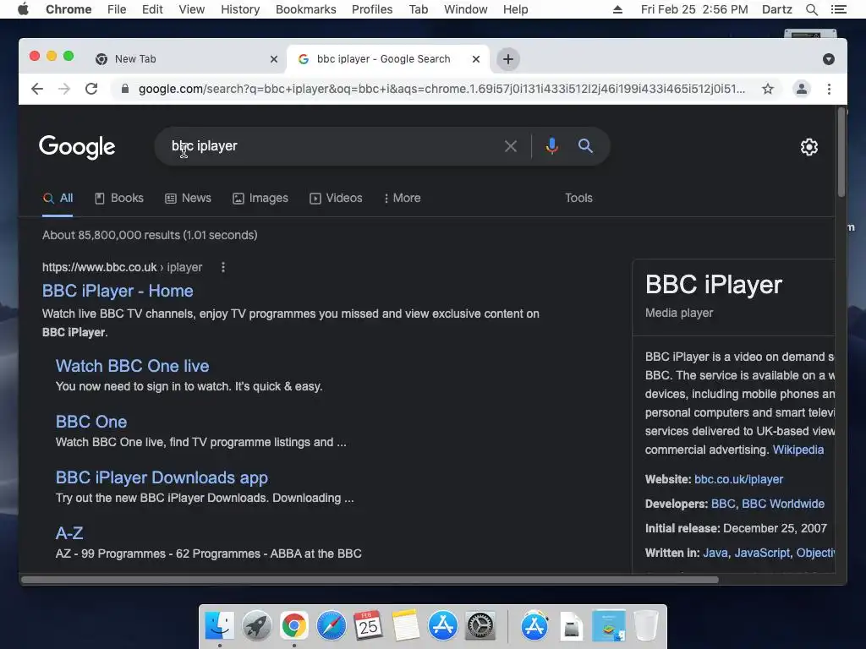Click the vertical page scrollbar
This screenshot has height=649, width=866.
tap(841, 152)
